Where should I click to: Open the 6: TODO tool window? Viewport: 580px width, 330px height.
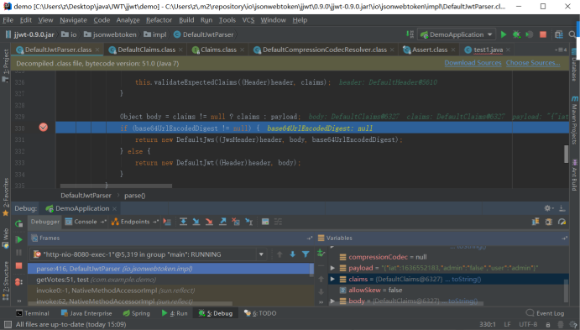[260, 313]
